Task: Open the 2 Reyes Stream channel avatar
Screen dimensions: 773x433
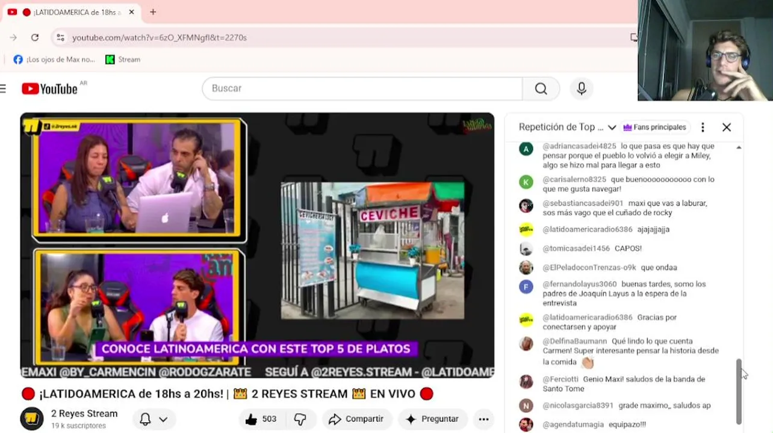Action: click(32, 419)
